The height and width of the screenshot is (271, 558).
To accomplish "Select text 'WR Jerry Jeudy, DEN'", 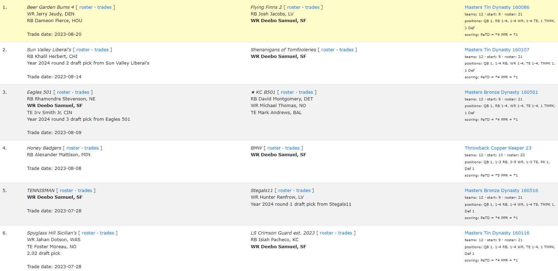I will pyautogui.click(x=51, y=14).
